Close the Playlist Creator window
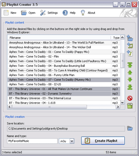139x156 pixels. point(134,5)
